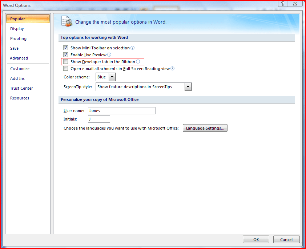
Task: Click the 'Top options for working with Word' heading
Action: coord(94,37)
